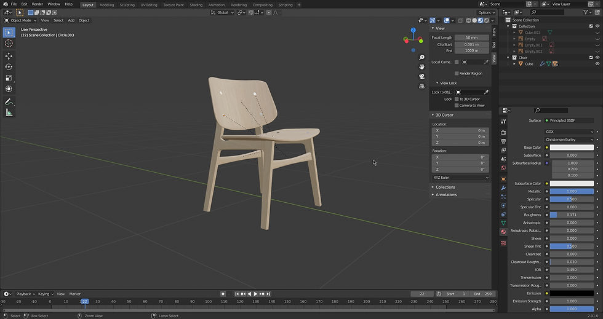Image resolution: width=603 pixels, height=319 pixels.
Task: Open the Material properties tab icon
Action: pos(503,232)
